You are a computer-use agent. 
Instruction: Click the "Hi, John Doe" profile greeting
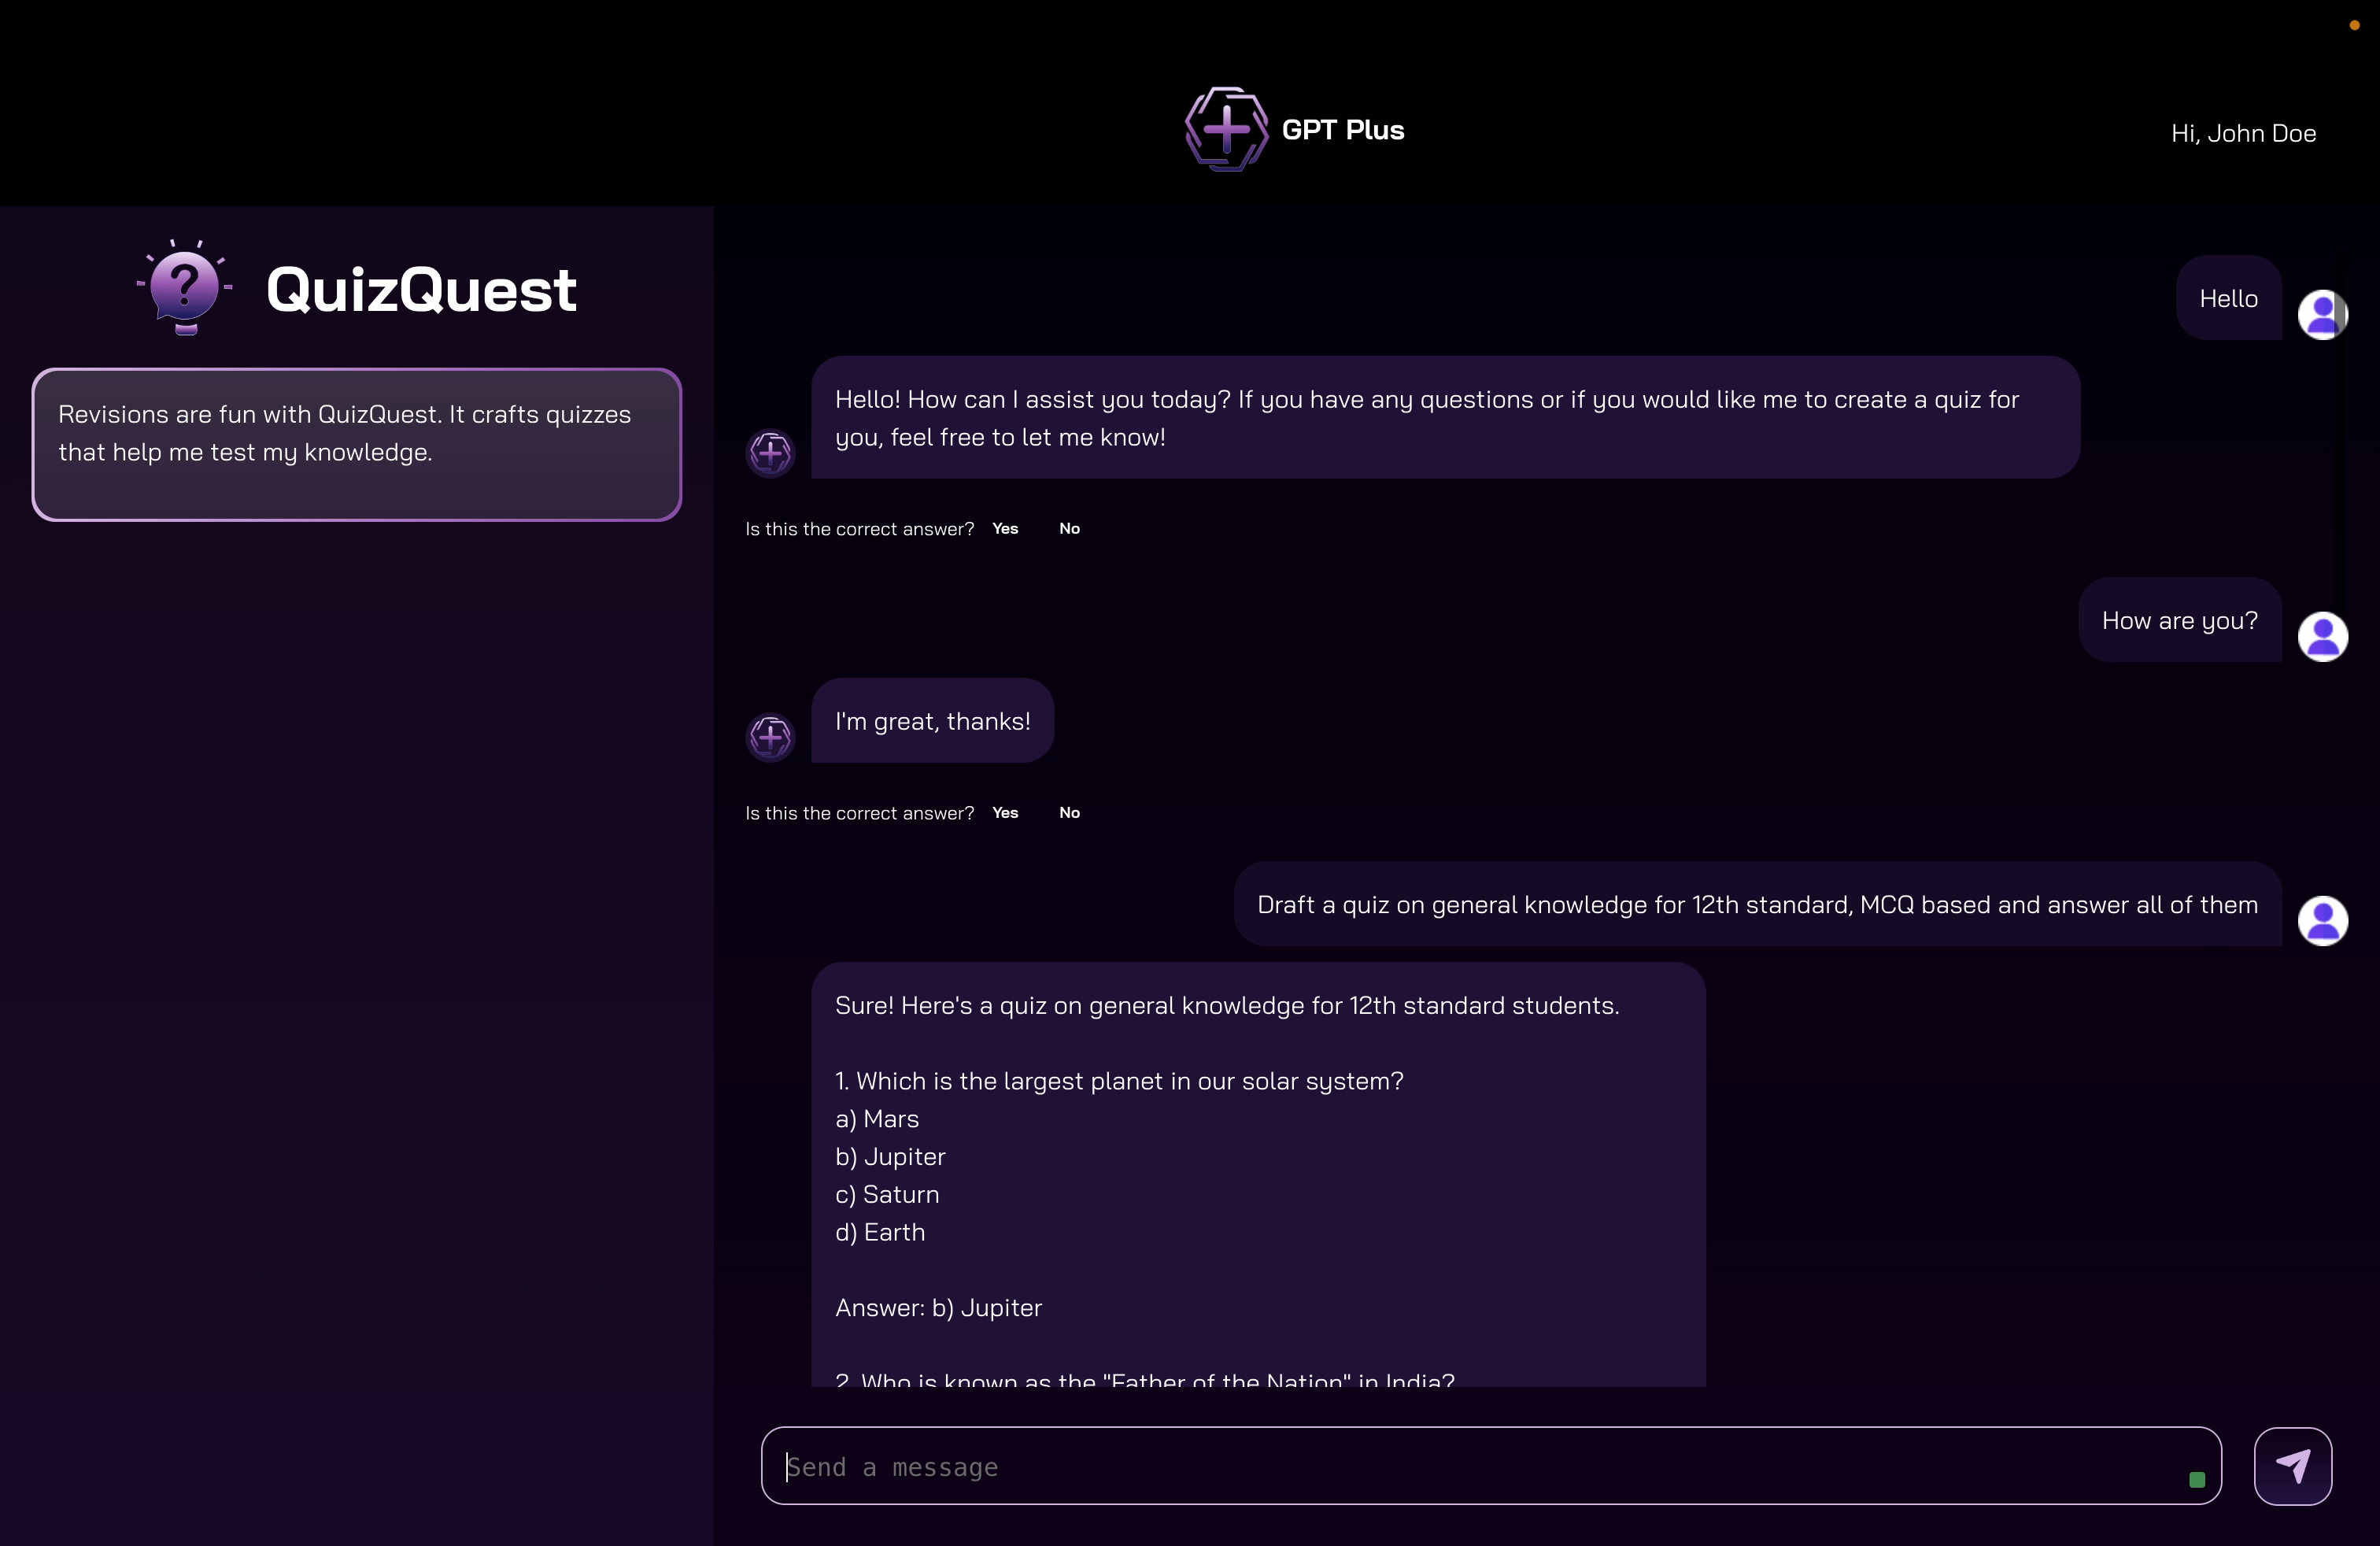pyautogui.click(x=2243, y=133)
